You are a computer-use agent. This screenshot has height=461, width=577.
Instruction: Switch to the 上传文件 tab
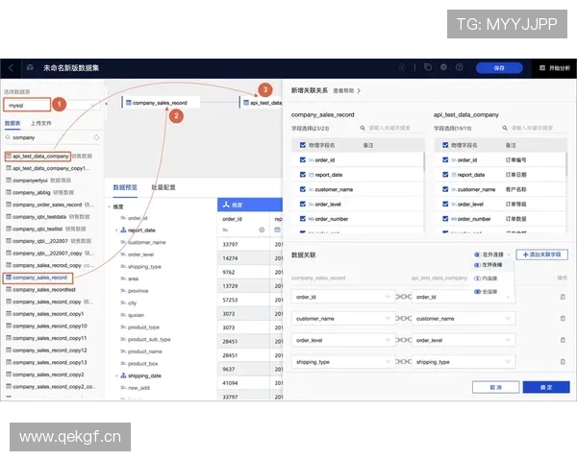[40, 123]
